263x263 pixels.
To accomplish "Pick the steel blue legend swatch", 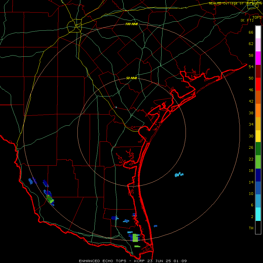I will point(258,201).
